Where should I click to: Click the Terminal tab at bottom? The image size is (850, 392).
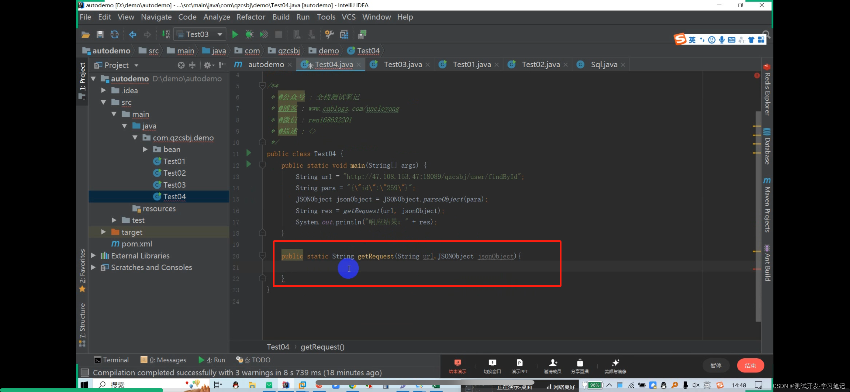[112, 359]
